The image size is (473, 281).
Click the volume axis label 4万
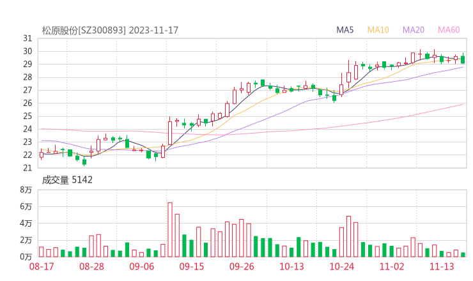pos(26,224)
